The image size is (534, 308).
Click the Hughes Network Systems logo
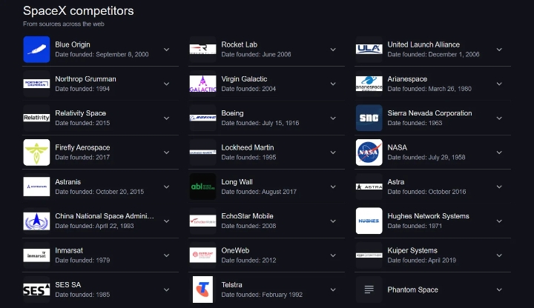pos(369,221)
